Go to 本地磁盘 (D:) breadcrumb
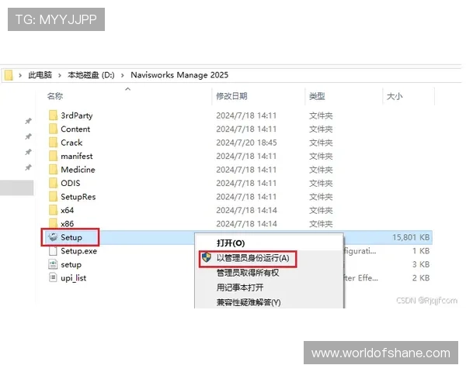 91,75
